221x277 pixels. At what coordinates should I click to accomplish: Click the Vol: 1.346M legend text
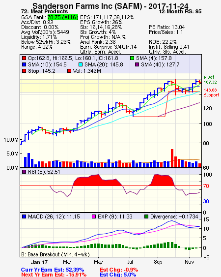pos(87,71)
